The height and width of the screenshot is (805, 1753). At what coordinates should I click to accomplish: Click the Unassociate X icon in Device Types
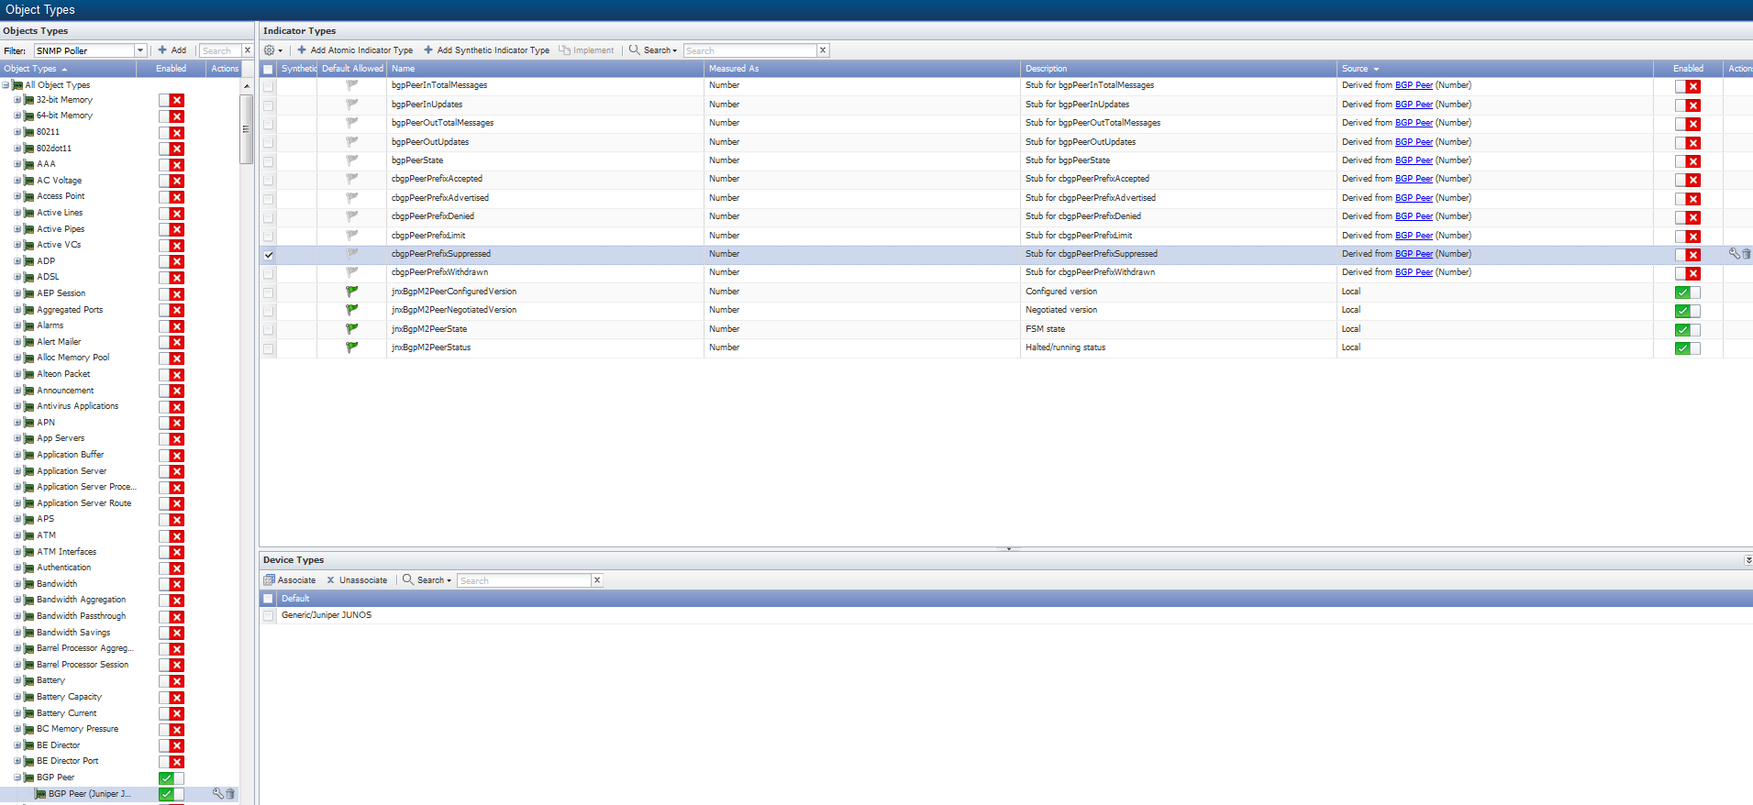[330, 580]
